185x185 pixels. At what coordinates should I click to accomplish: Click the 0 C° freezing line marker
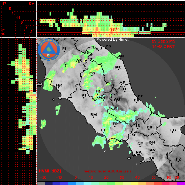coord(114,30)
